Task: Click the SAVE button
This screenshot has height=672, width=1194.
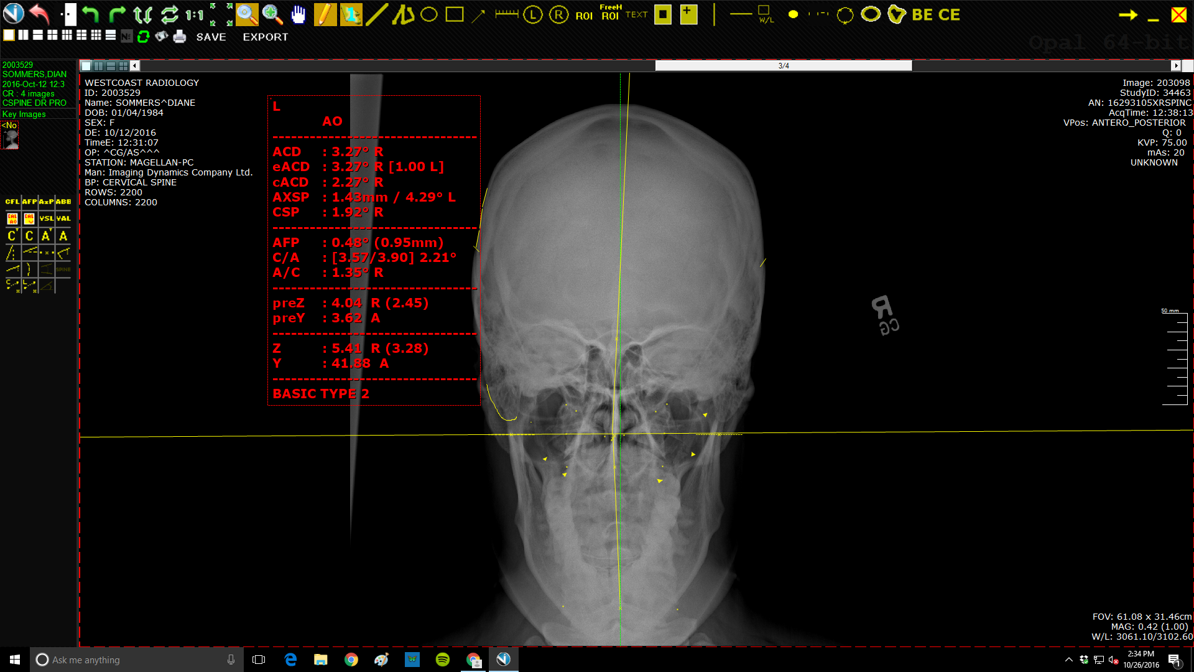Action: click(211, 37)
